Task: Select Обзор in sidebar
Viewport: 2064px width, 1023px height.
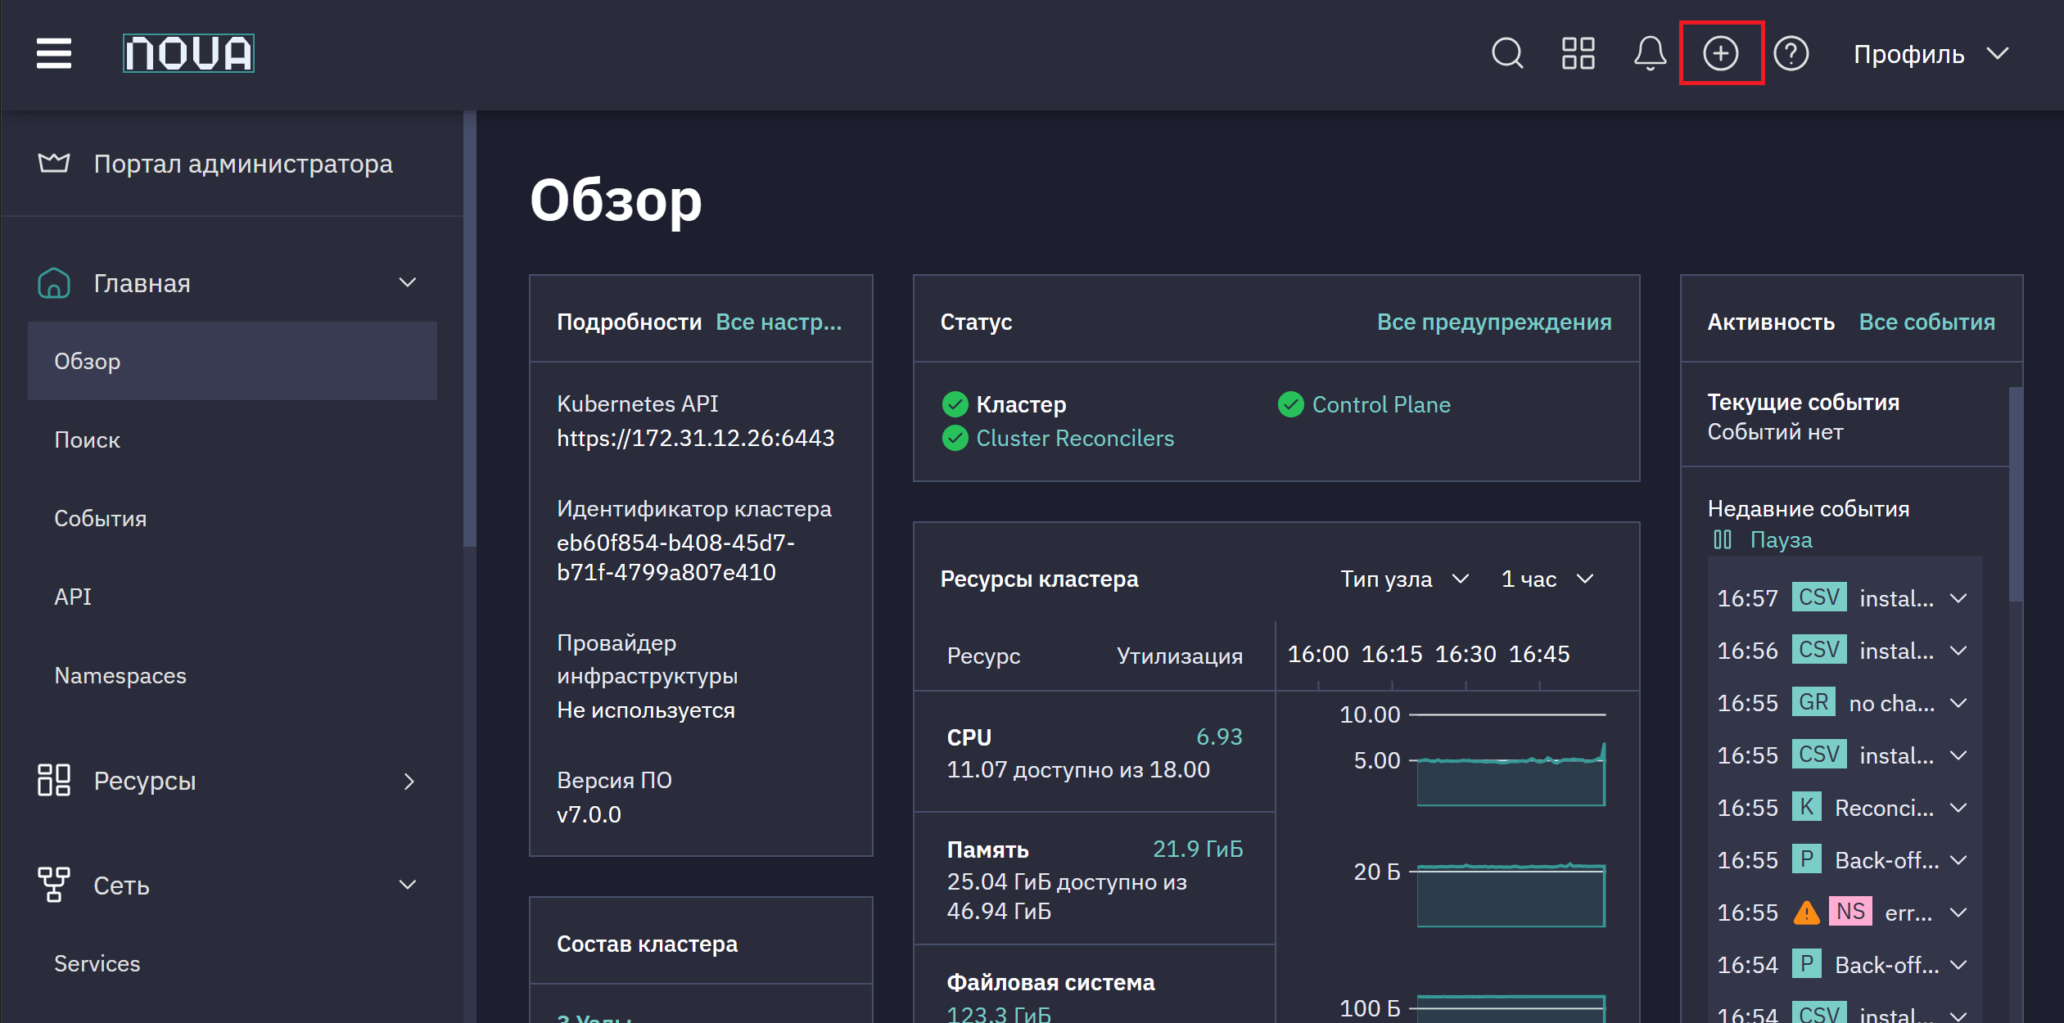Action: click(x=233, y=361)
